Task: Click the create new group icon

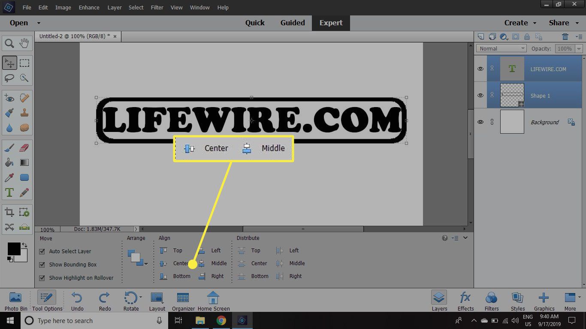Action: 492,37
